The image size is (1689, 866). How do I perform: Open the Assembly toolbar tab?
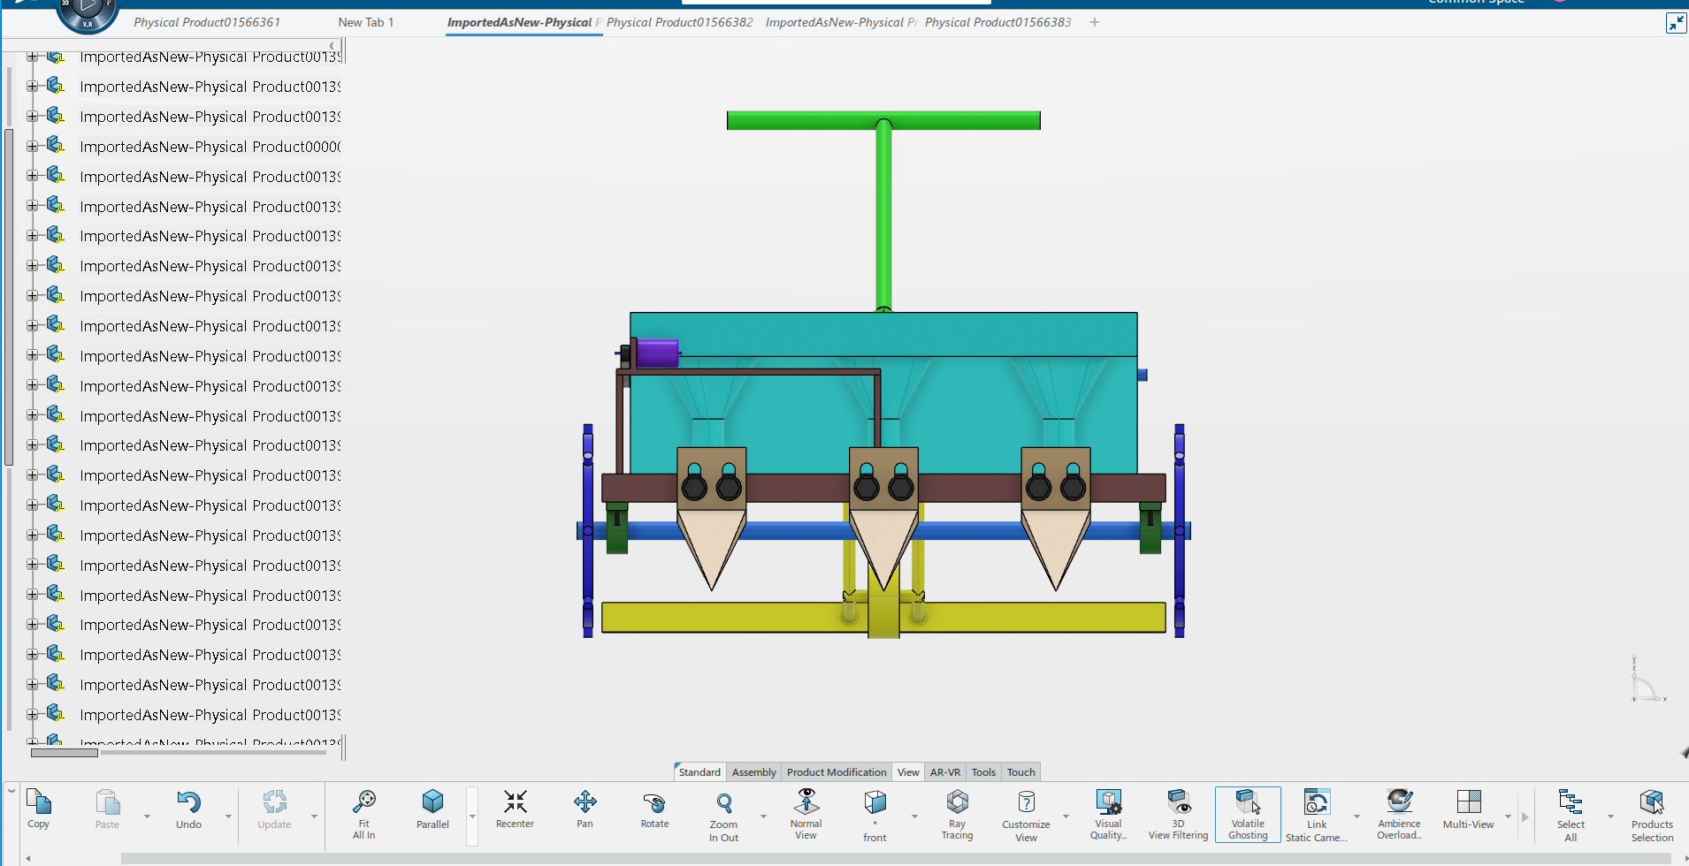click(754, 772)
